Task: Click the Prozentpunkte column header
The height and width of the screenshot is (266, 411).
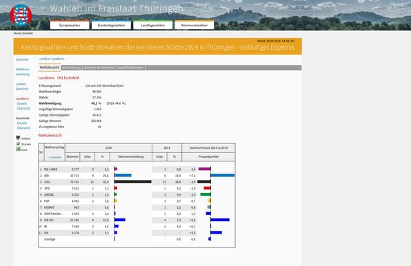Action: click(208, 156)
